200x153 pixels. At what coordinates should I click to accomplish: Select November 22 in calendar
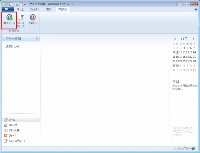click(x=174, y=61)
